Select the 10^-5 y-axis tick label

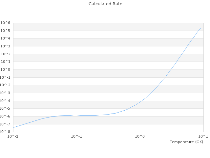[x=5, y=109]
